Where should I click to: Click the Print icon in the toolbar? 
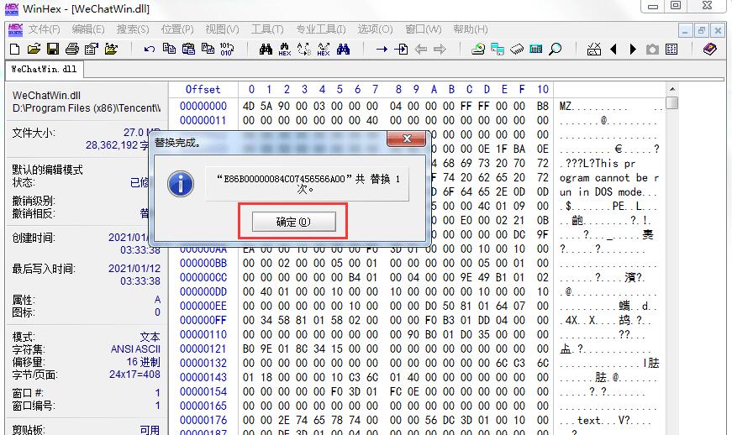71,50
